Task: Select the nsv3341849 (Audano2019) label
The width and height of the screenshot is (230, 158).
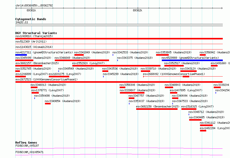Action: point(92,52)
